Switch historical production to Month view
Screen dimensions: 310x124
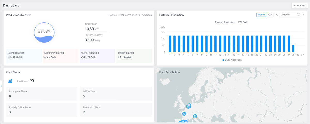(x=261, y=15)
